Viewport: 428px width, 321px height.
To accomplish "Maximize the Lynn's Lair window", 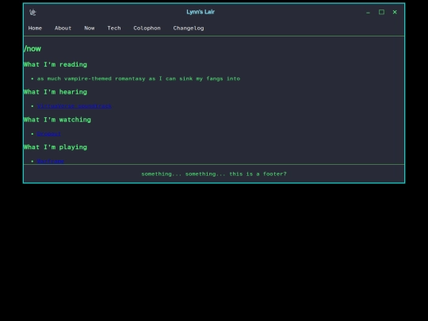I will [x=381, y=12].
